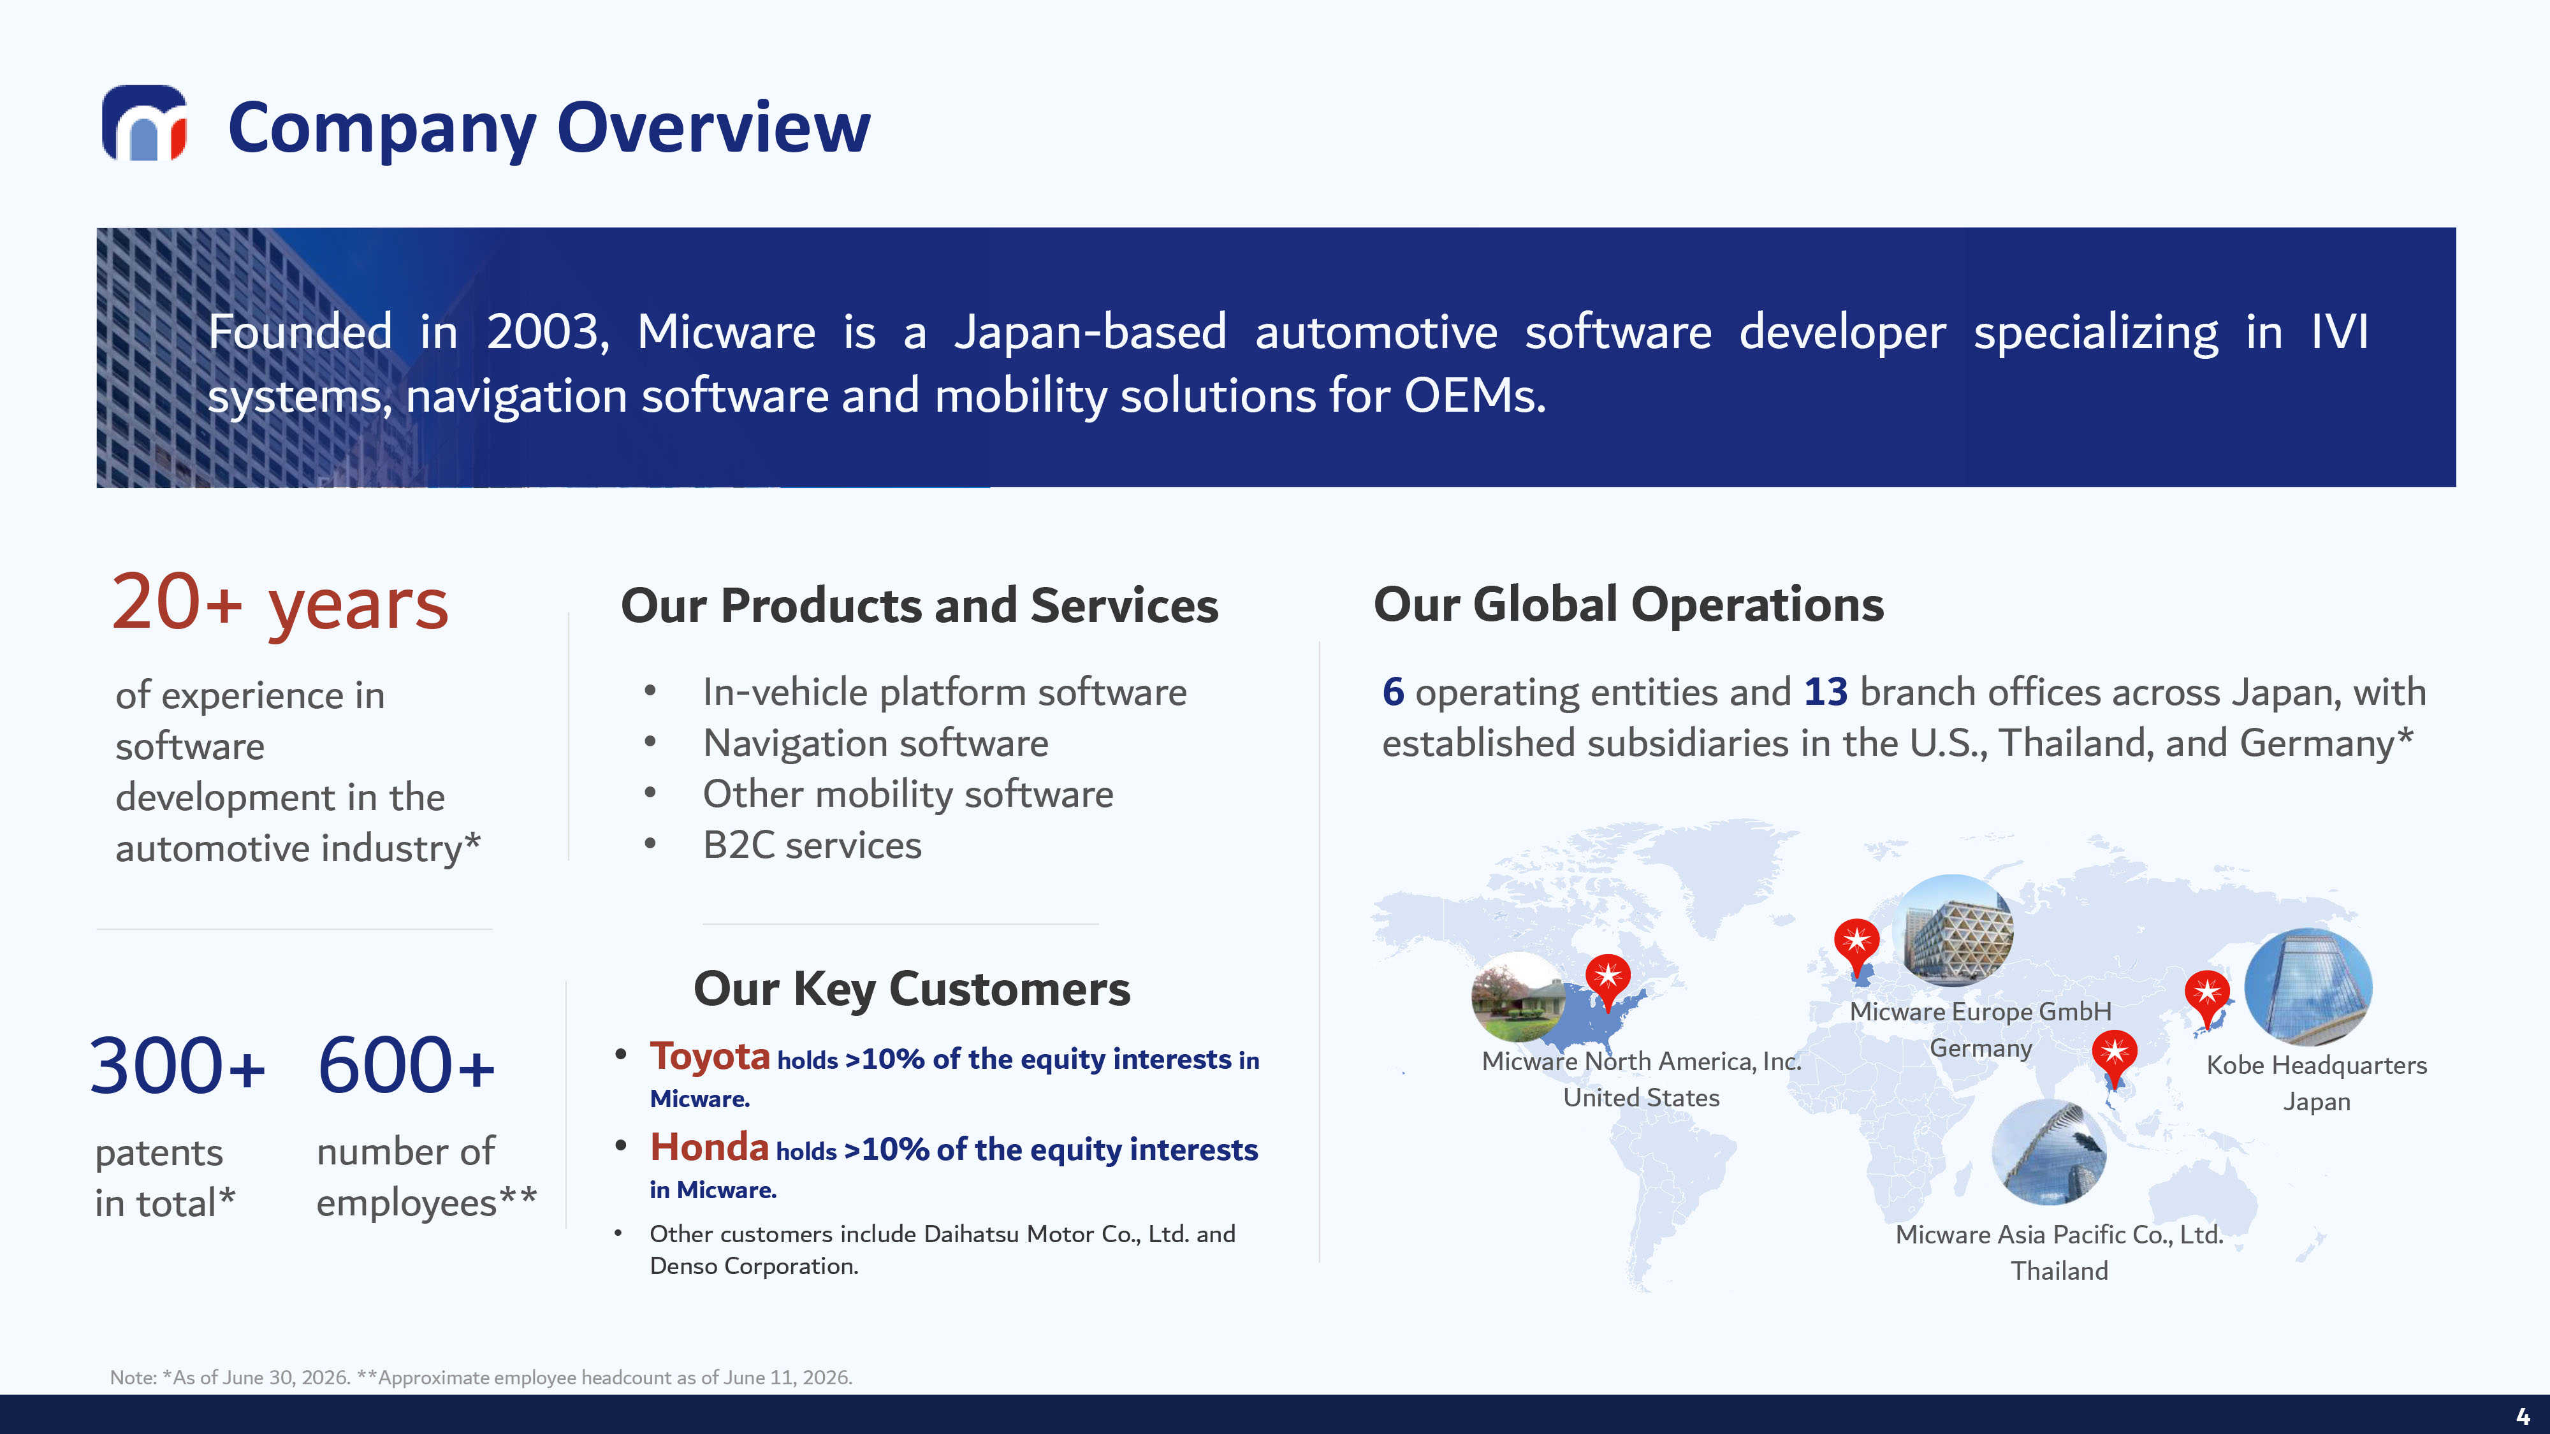Click the "Our Products and Services" heading

[920, 605]
